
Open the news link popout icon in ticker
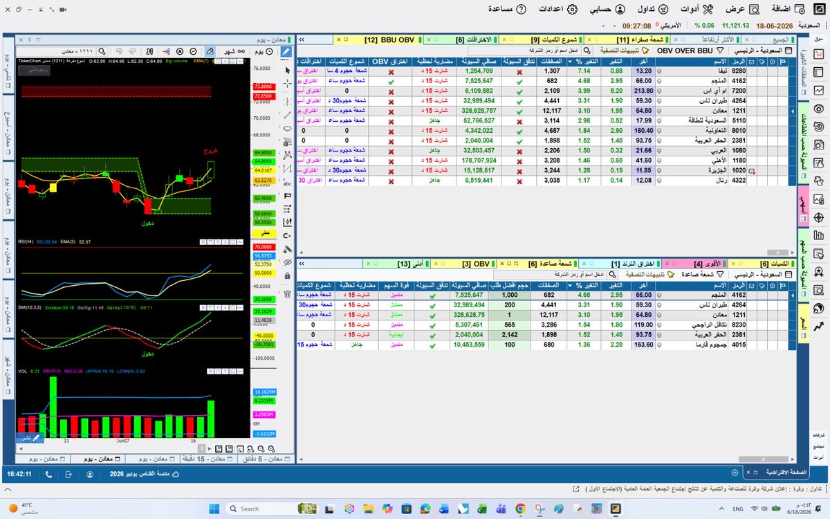pyautogui.click(x=575, y=489)
